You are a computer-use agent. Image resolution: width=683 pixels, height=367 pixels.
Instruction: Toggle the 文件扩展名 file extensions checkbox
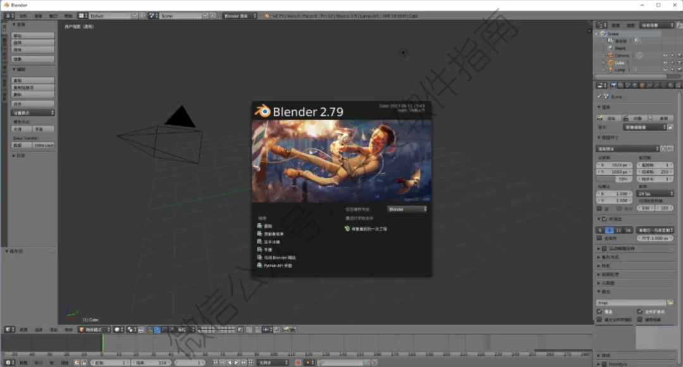click(639, 311)
